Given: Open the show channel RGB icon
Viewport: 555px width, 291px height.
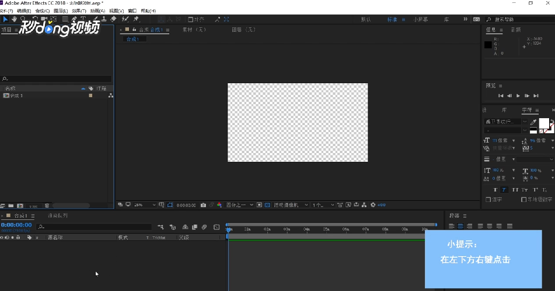Looking at the screenshot, I should [219, 205].
